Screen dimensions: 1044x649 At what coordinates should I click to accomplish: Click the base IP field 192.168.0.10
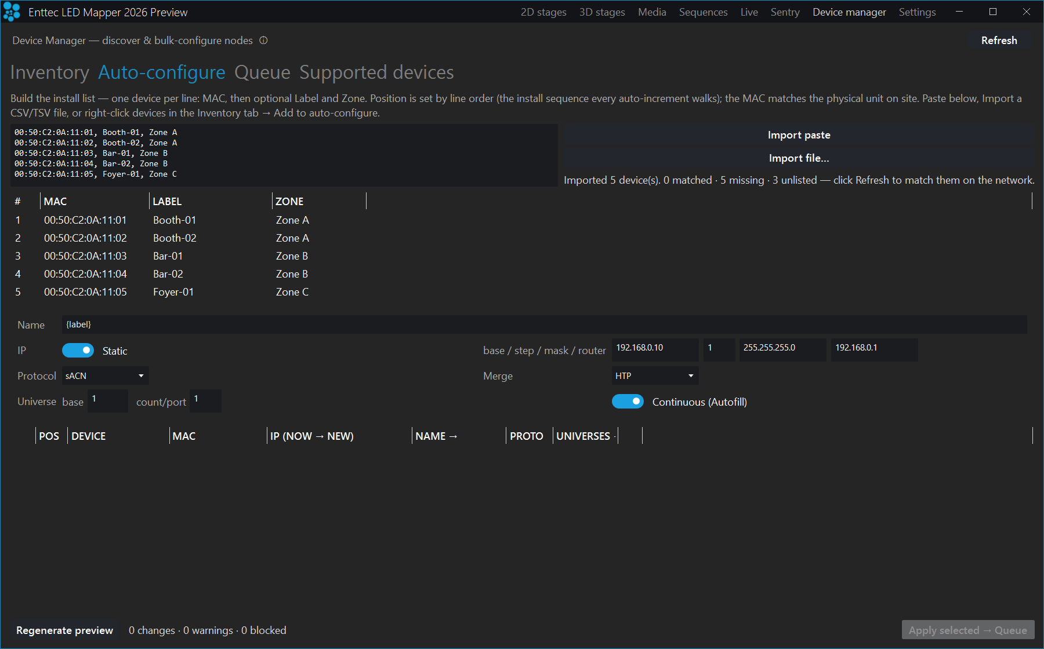[x=655, y=349]
